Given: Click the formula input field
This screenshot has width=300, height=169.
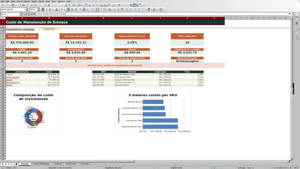Looking at the screenshot, I should [x=162, y=14].
